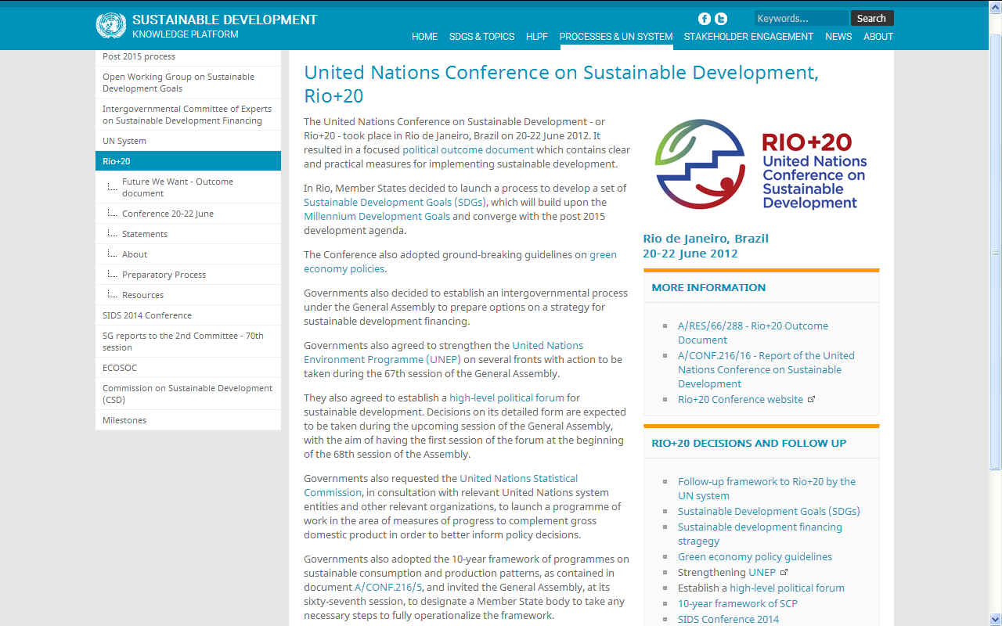This screenshot has height=626, width=1002.
Task: Open ABOUT in top navigation
Action: pos(878,36)
